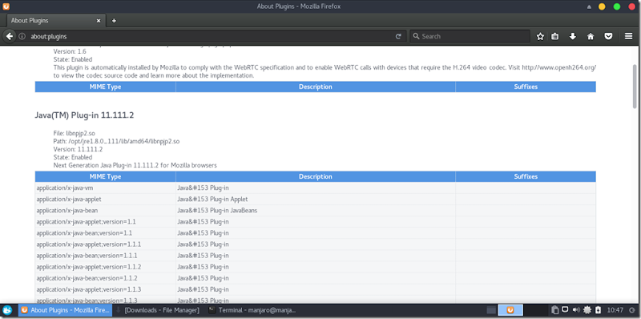
Task: Open the clipboard manager tray icon
Action: 554,310
